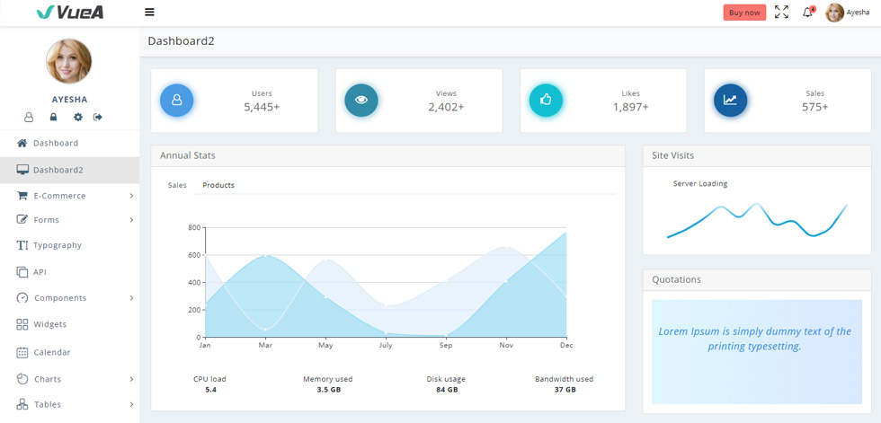Click the logout icon under AYESHA
This screenshot has width=881, height=423.
98,118
